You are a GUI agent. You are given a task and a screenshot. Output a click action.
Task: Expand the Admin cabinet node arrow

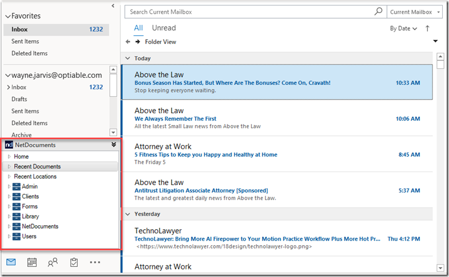9,187
